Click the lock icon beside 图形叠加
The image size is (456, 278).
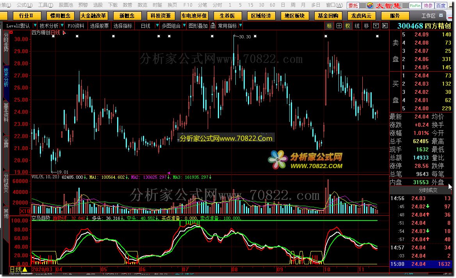[213, 26]
